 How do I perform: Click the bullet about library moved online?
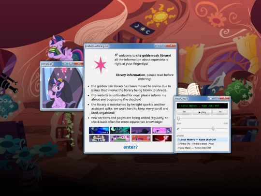click(x=131, y=88)
